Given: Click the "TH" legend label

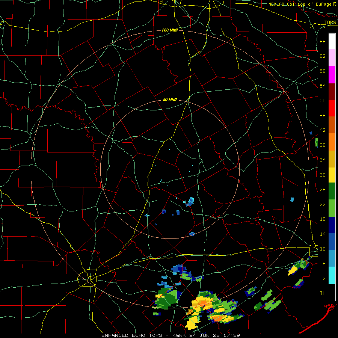Looking at the screenshot, I should click(x=323, y=293).
